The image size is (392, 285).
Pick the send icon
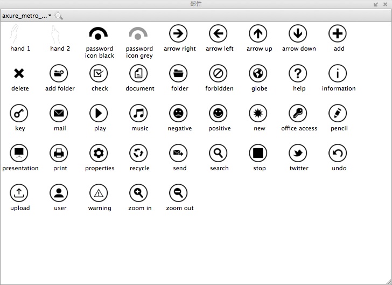click(178, 153)
